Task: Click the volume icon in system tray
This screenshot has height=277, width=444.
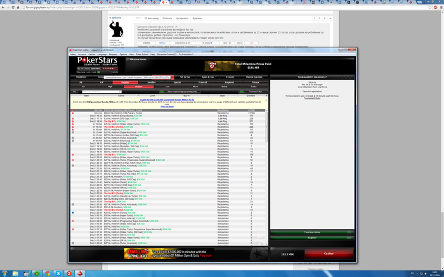Action: tap(426, 274)
